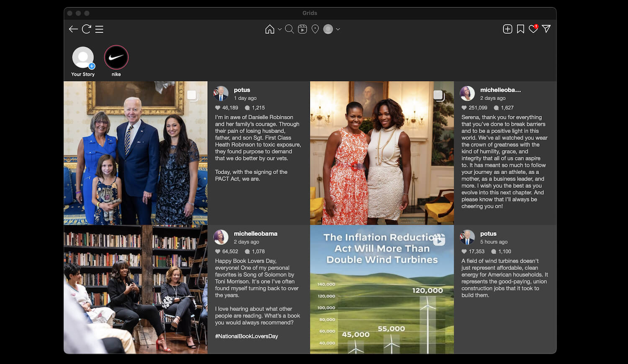Screen dimensions: 628x364
Task: Click caption starting 'Serena, thank you'
Action: click(504, 161)
